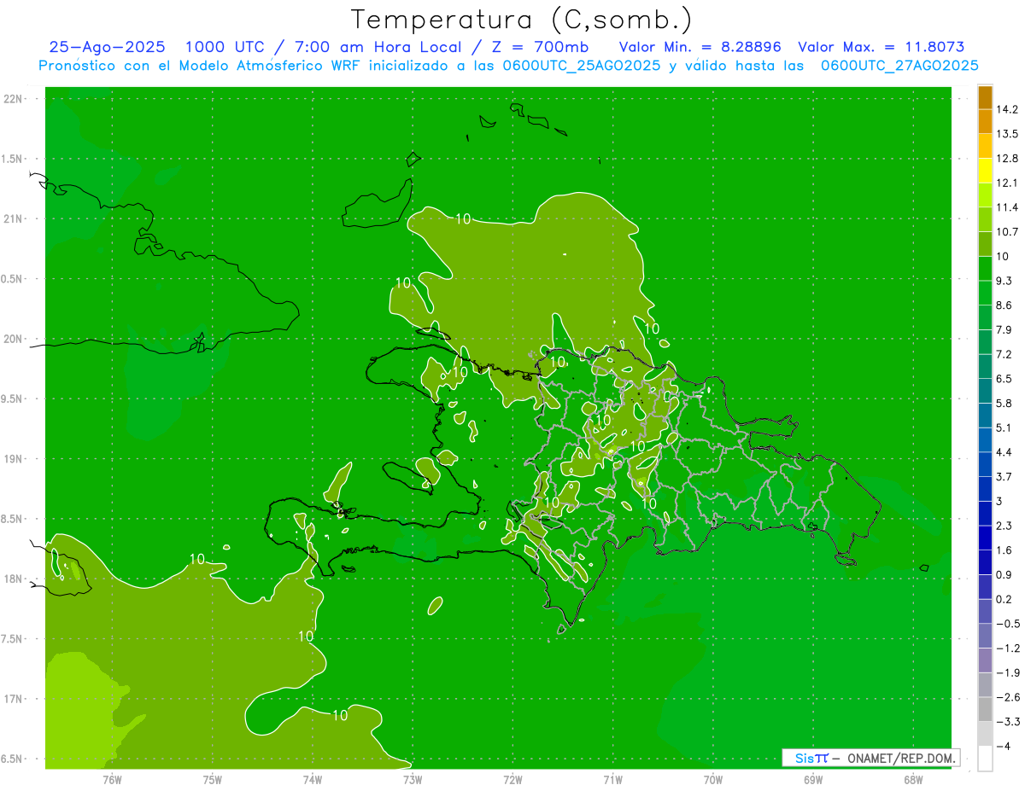Click the legend value "5.8"
The height and width of the screenshot is (791, 1025).
click(x=1004, y=403)
